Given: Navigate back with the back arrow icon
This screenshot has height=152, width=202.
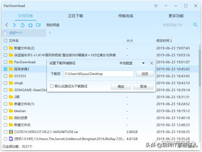Looking at the screenshot, I should (x=6, y=25).
